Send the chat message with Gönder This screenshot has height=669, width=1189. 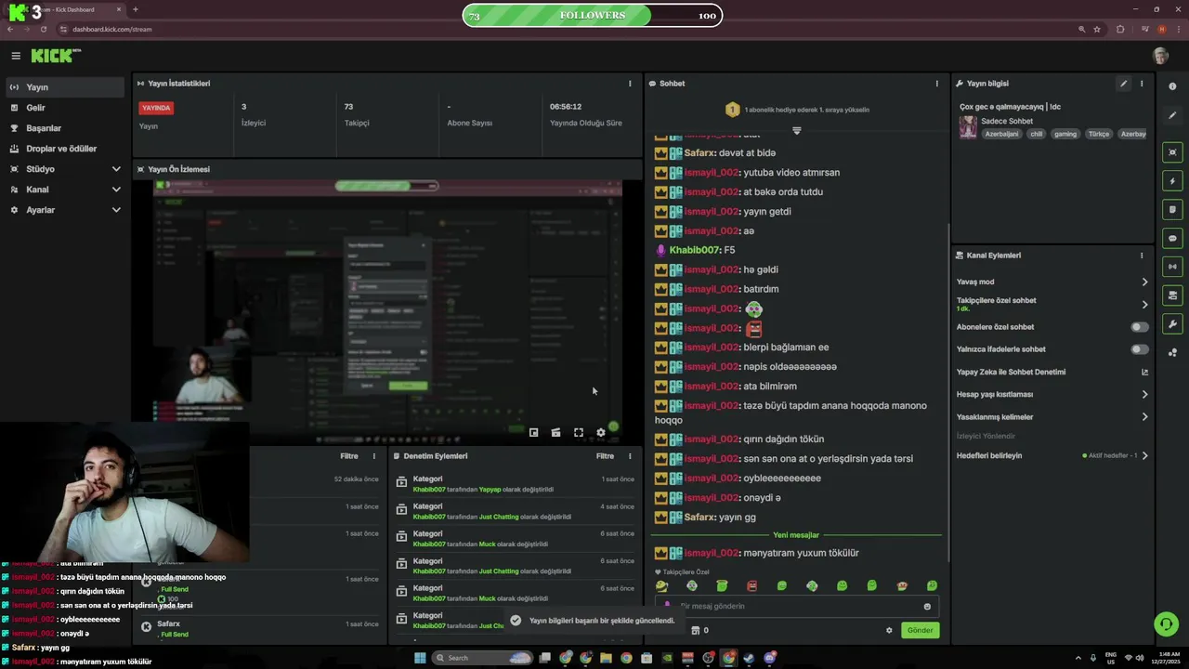(x=920, y=630)
